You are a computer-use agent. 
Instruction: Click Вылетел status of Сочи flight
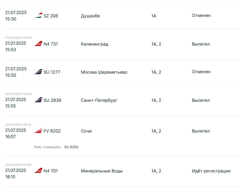(201, 131)
